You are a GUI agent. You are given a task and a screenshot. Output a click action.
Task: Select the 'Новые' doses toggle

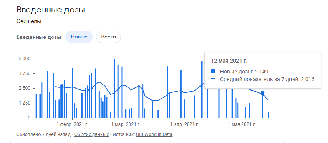pyautogui.click(x=79, y=37)
